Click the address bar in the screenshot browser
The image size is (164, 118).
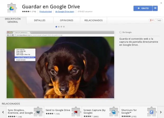(x=64, y=35)
